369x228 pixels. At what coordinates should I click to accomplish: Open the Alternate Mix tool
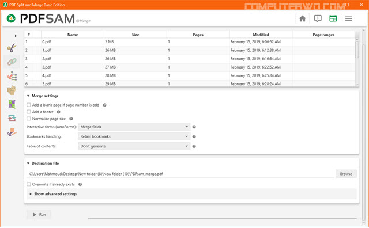pyautogui.click(x=12, y=90)
